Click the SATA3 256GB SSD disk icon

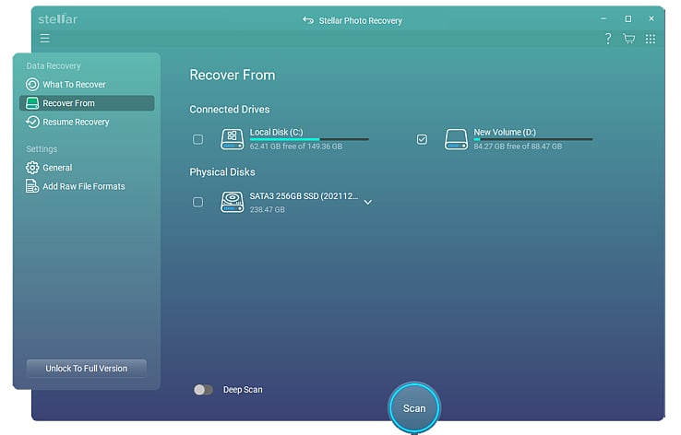pyautogui.click(x=233, y=202)
